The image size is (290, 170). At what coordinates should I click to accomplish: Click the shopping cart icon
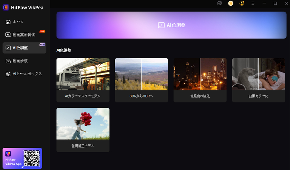pyautogui.click(x=231, y=3)
